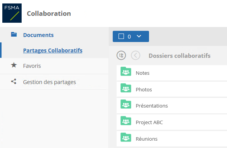Toggle the folder tree view icon

pos(121,55)
